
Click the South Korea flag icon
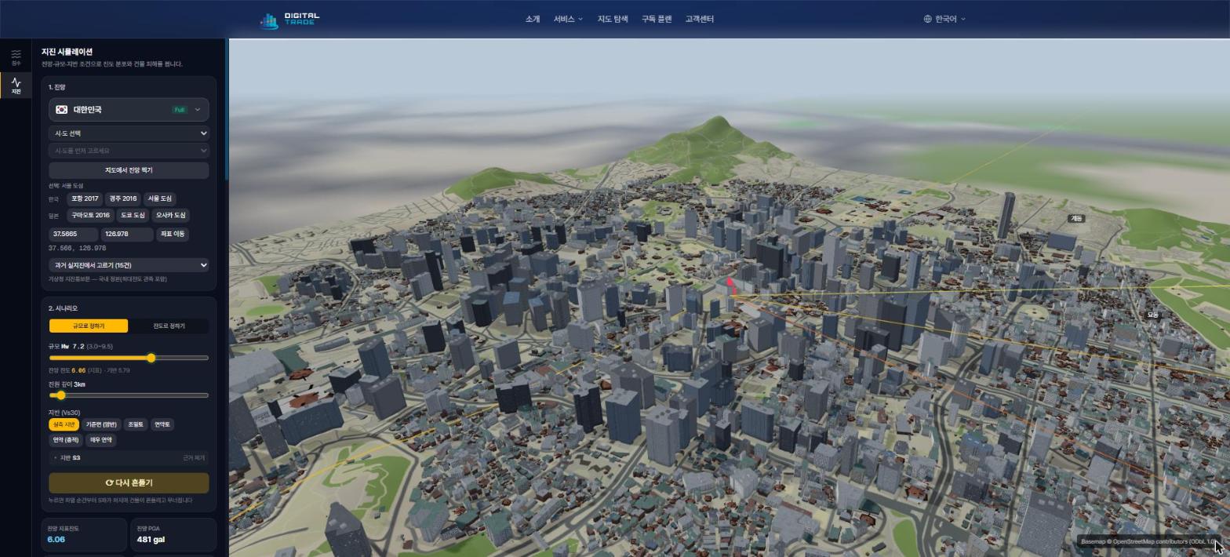pyautogui.click(x=61, y=110)
